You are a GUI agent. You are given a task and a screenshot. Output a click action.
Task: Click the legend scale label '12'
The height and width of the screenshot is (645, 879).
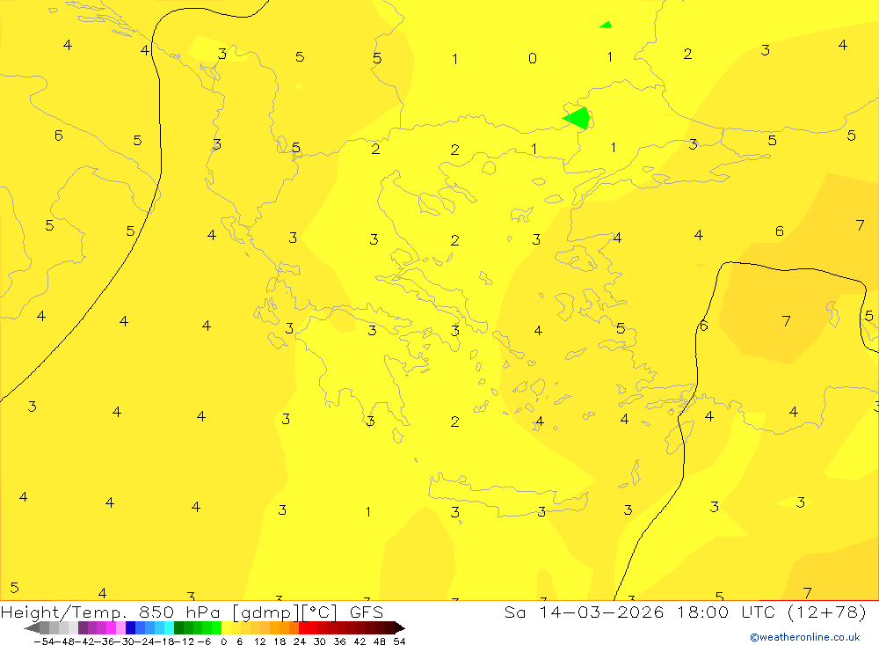point(259,641)
